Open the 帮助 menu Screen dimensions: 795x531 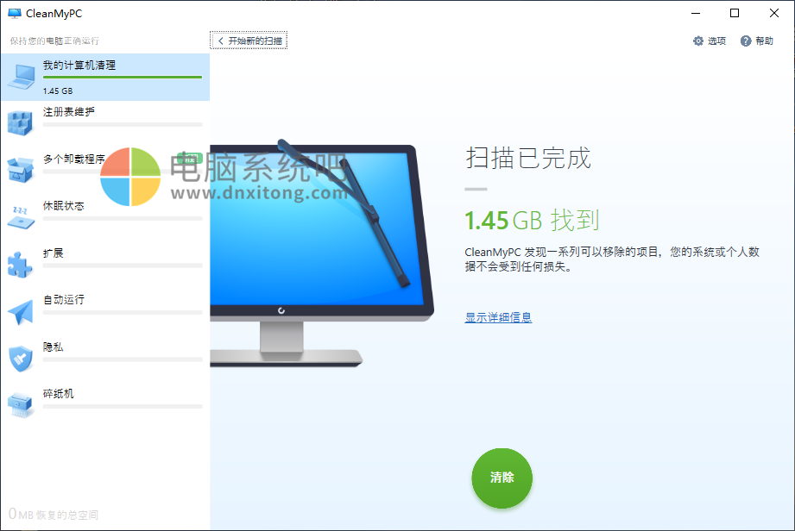[x=757, y=41]
